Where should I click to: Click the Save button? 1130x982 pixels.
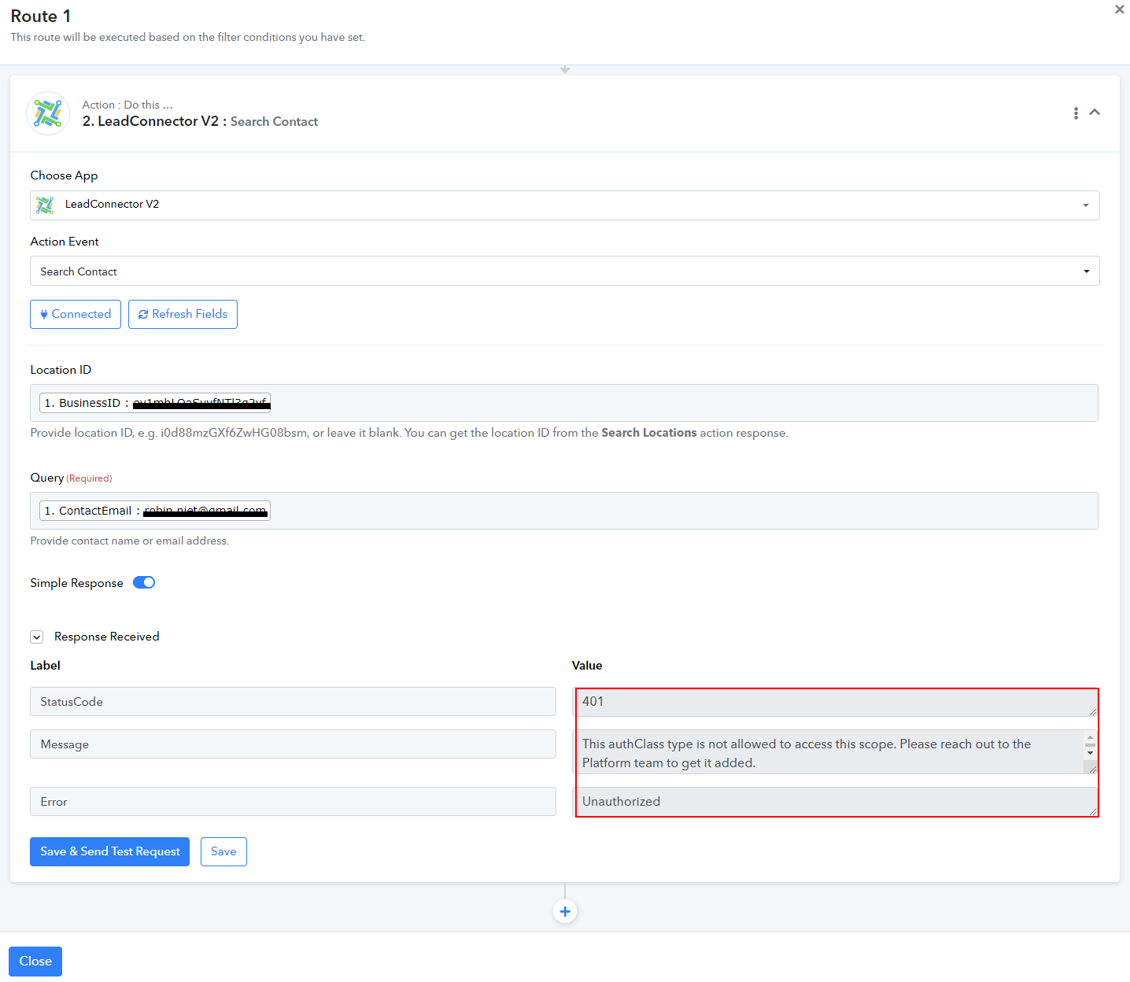(x=223, y=852)
